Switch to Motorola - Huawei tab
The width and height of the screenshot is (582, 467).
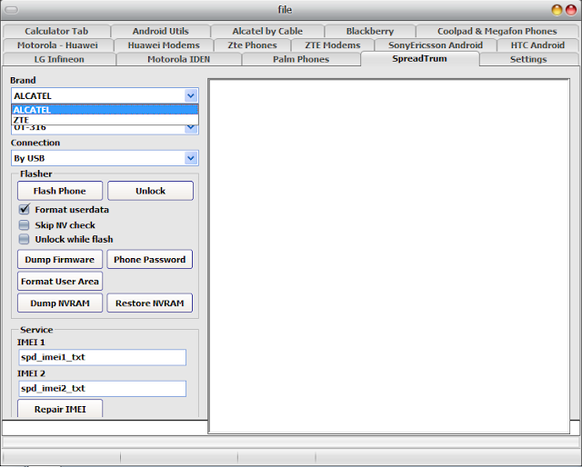[57, 45]
